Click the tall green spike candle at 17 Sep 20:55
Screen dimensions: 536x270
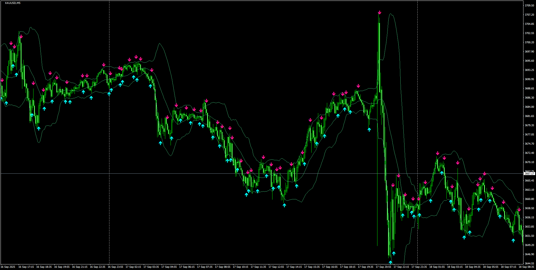coord(379,56)
